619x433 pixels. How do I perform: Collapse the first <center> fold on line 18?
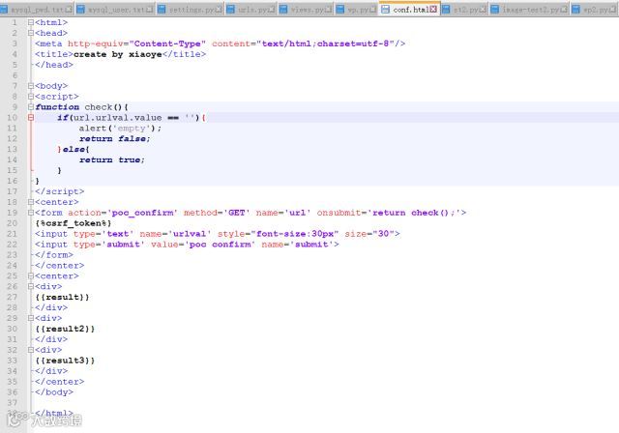point(31,202)
